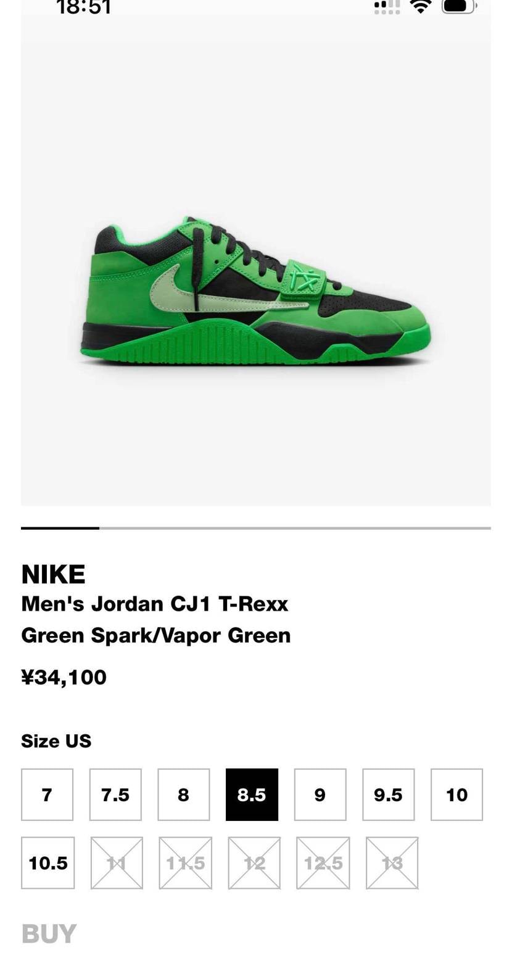This screenshot has height=974, width=512.
Task: Select US size 7.5
Action: 115,794
